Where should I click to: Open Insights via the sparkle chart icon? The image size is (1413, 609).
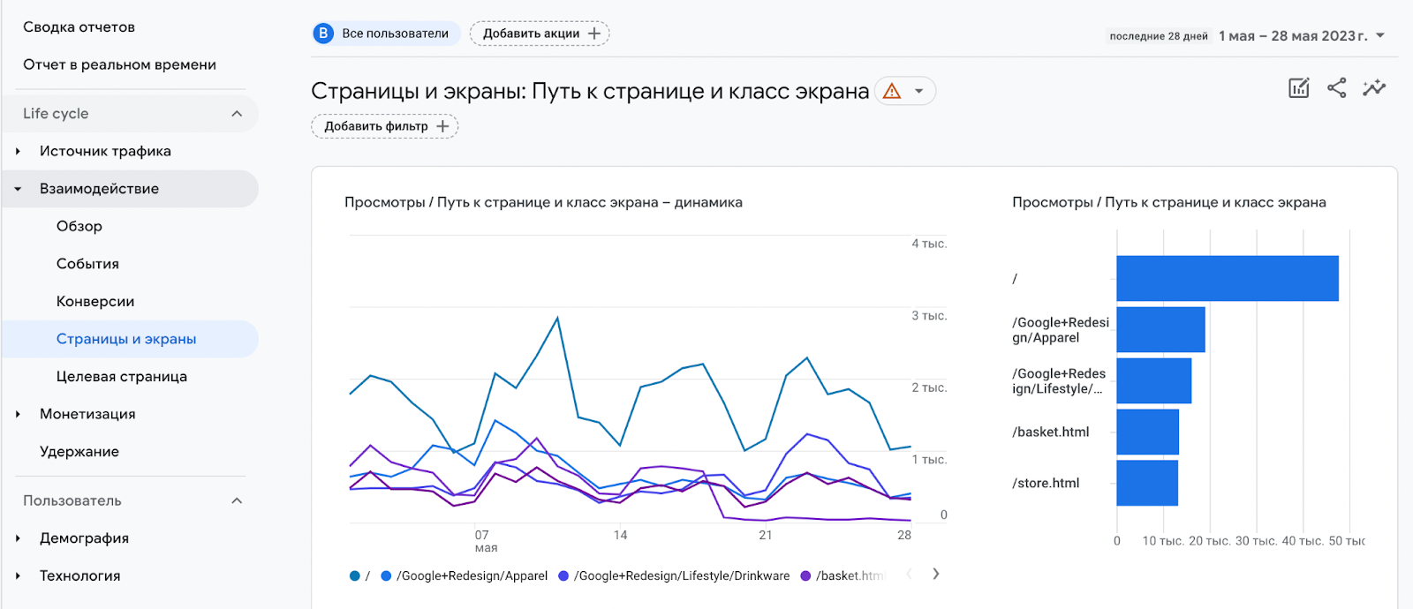1374,87
